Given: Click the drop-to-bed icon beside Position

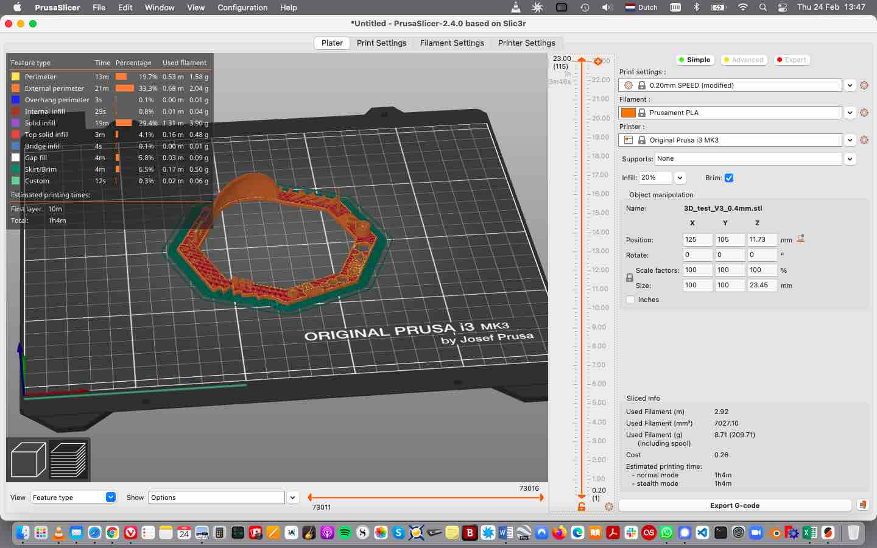Looking at the screenshot, I should [x=801, y=239].
